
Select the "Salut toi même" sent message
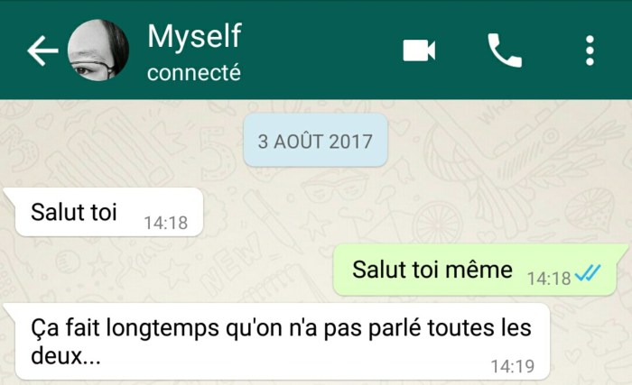[475, 270]
